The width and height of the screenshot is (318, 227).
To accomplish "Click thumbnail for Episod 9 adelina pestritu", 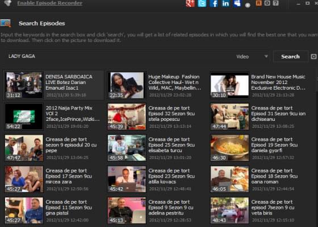I will pos(127,211).
